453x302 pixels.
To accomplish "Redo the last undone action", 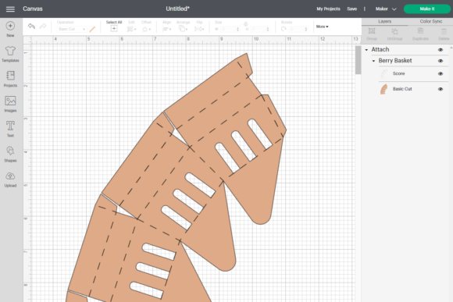I will [43, 27].
